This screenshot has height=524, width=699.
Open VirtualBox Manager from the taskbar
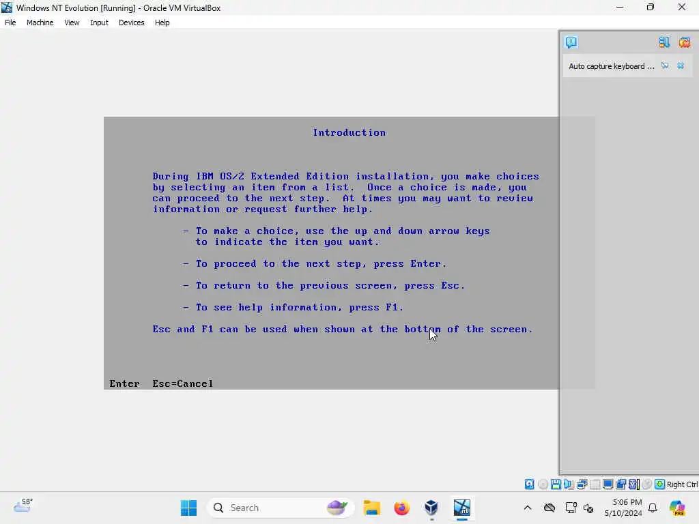[x=431, y=508]
